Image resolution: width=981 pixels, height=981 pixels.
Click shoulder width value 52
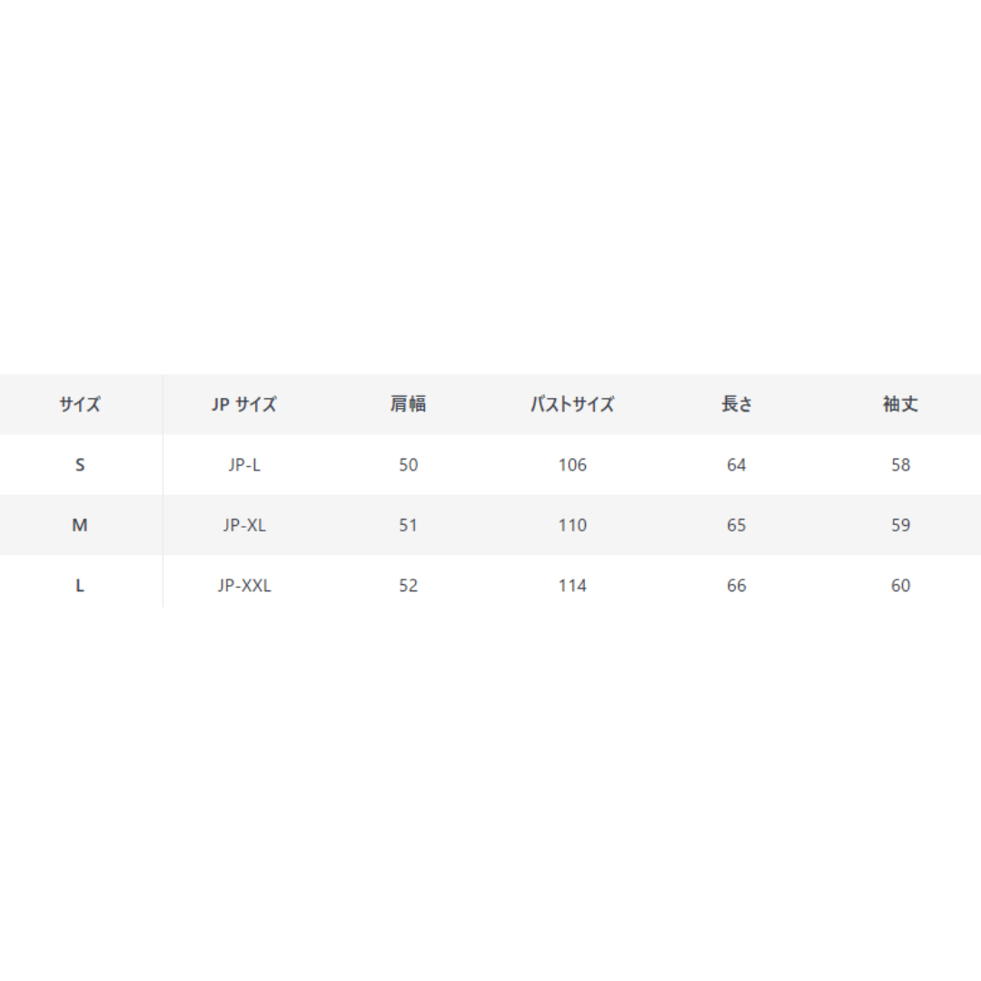click(x=408, y=586)
